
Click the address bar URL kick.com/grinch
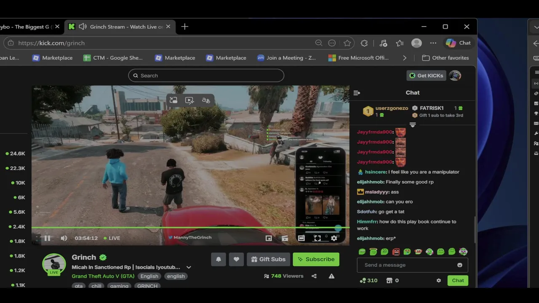click(x=51, y=43)
